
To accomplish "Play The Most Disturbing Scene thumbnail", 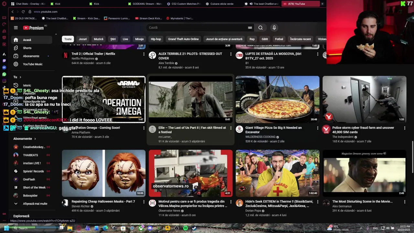I will pos(365,173).
